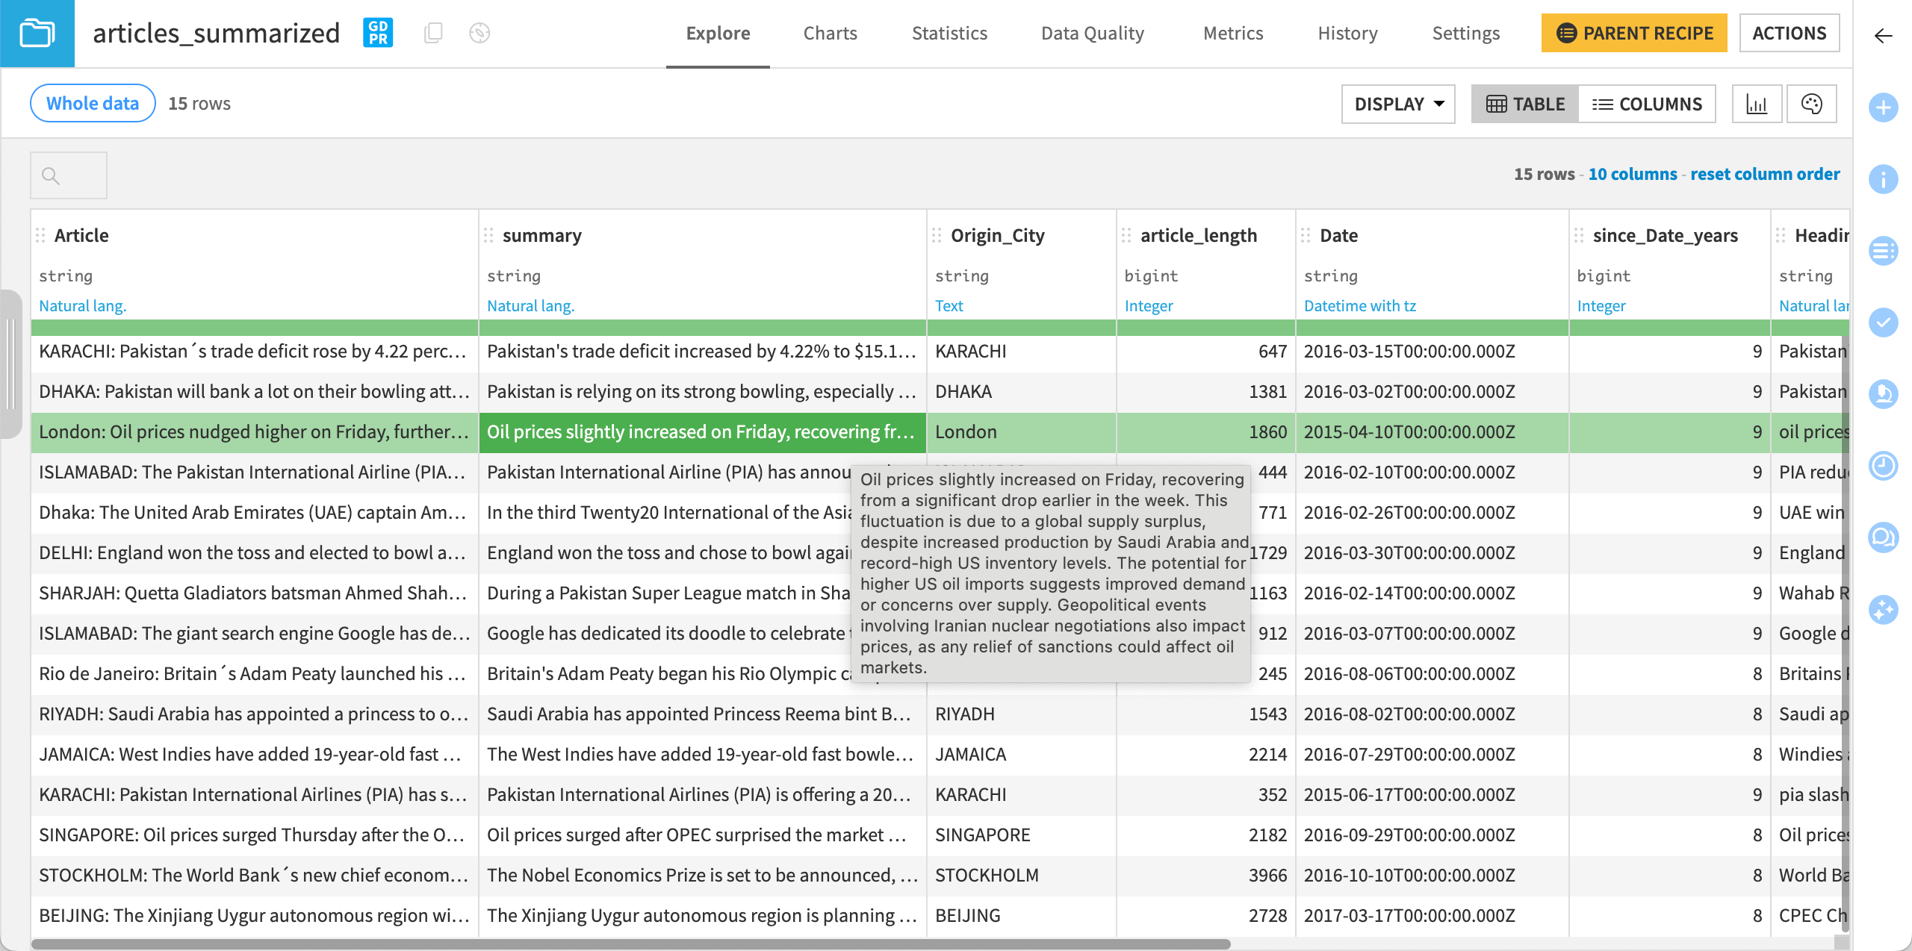The width and height of the screenshot is (1912, 951).
Task: Click the copy dataset icon next to the title
Action: coord(433,33)
